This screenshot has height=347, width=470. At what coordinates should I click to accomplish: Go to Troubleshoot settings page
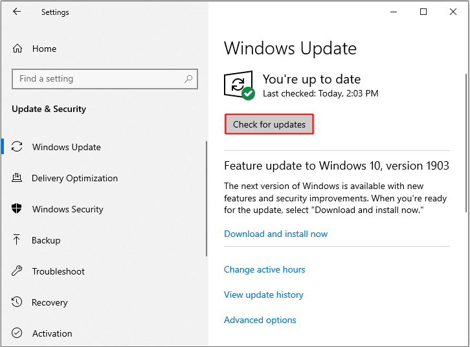(x=58, y=271)
